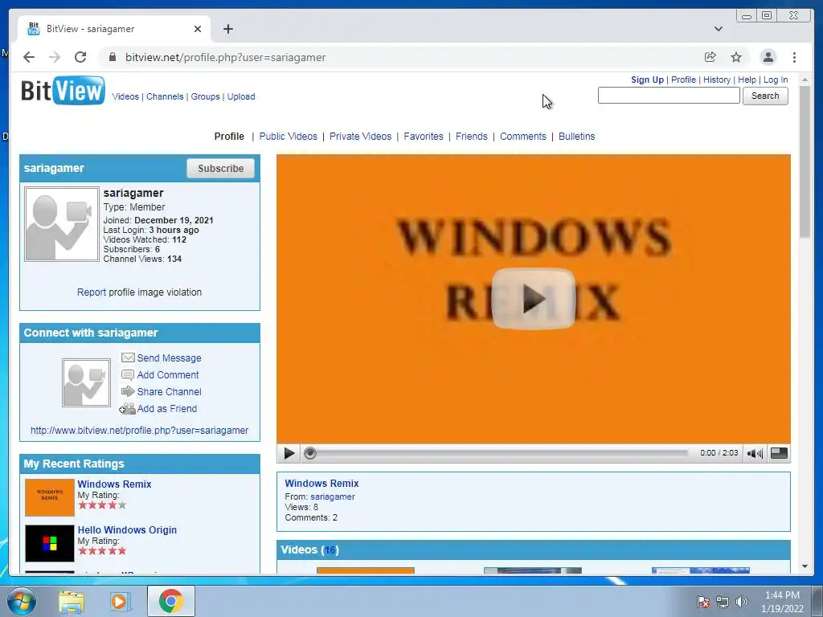This screenshot has width=823, height=617.
Task: Switch to the Public Videos tab
Action: 289,137
